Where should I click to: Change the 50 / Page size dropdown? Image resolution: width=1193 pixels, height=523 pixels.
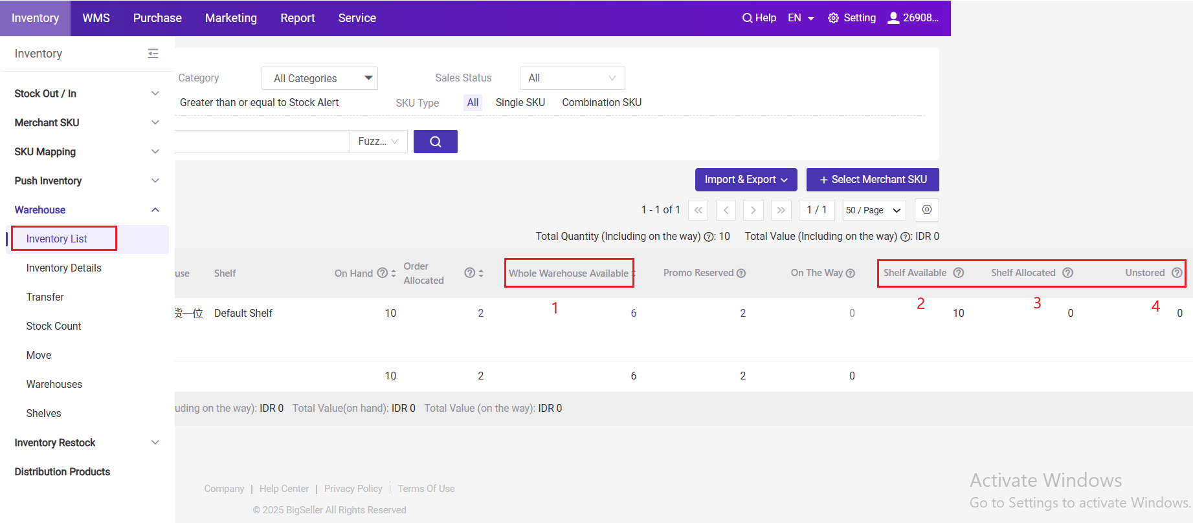pos(873,210)
